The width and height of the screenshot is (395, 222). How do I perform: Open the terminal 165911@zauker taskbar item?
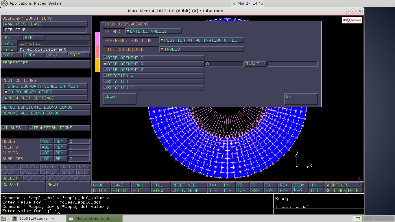pyautogui.click(x=38, y=219)
